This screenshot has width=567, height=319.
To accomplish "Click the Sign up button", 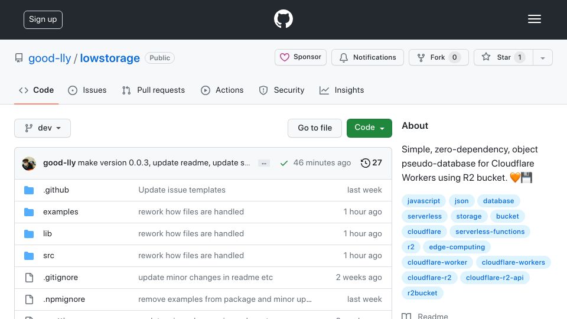I will coord(43,19).
